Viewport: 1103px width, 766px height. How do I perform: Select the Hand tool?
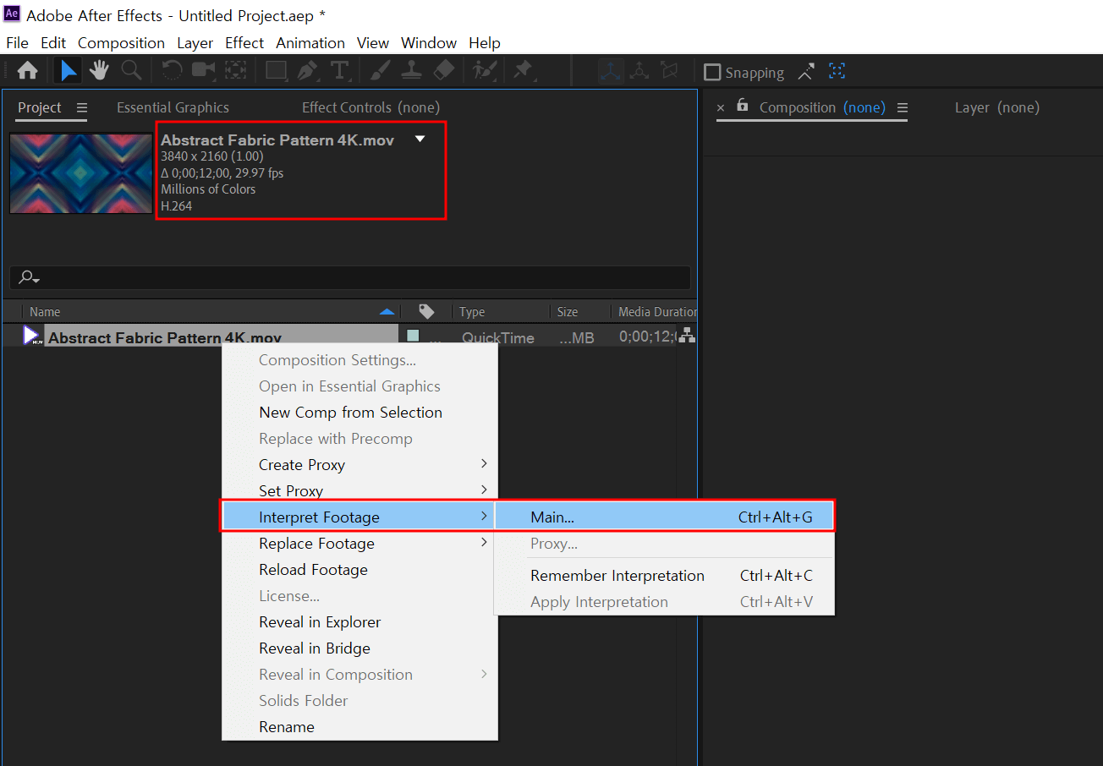100,71
